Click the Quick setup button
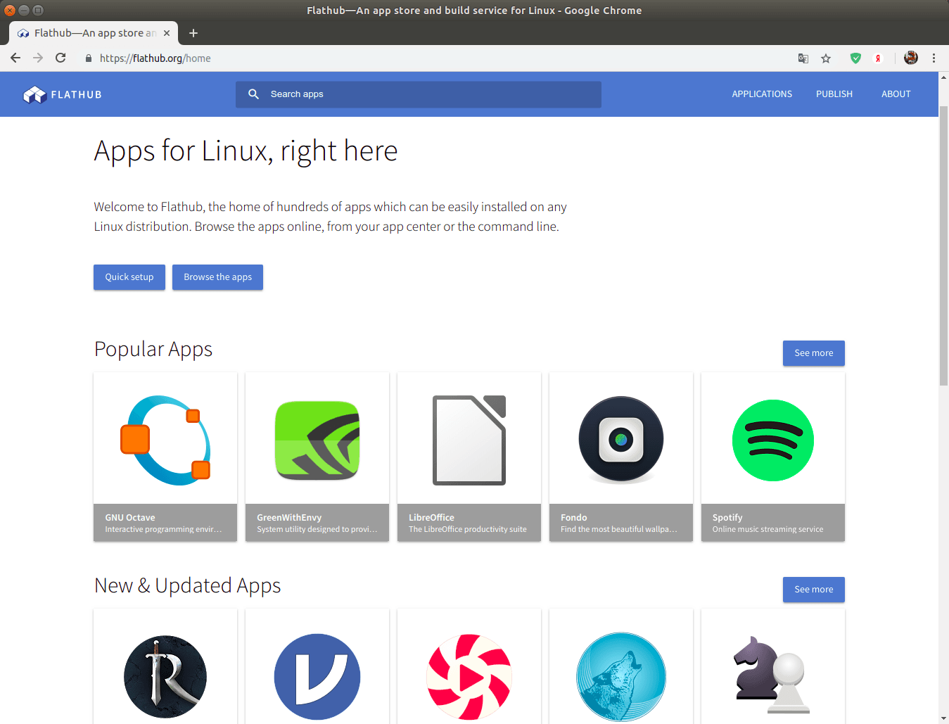The image size is (949, 724). [129, 277]
